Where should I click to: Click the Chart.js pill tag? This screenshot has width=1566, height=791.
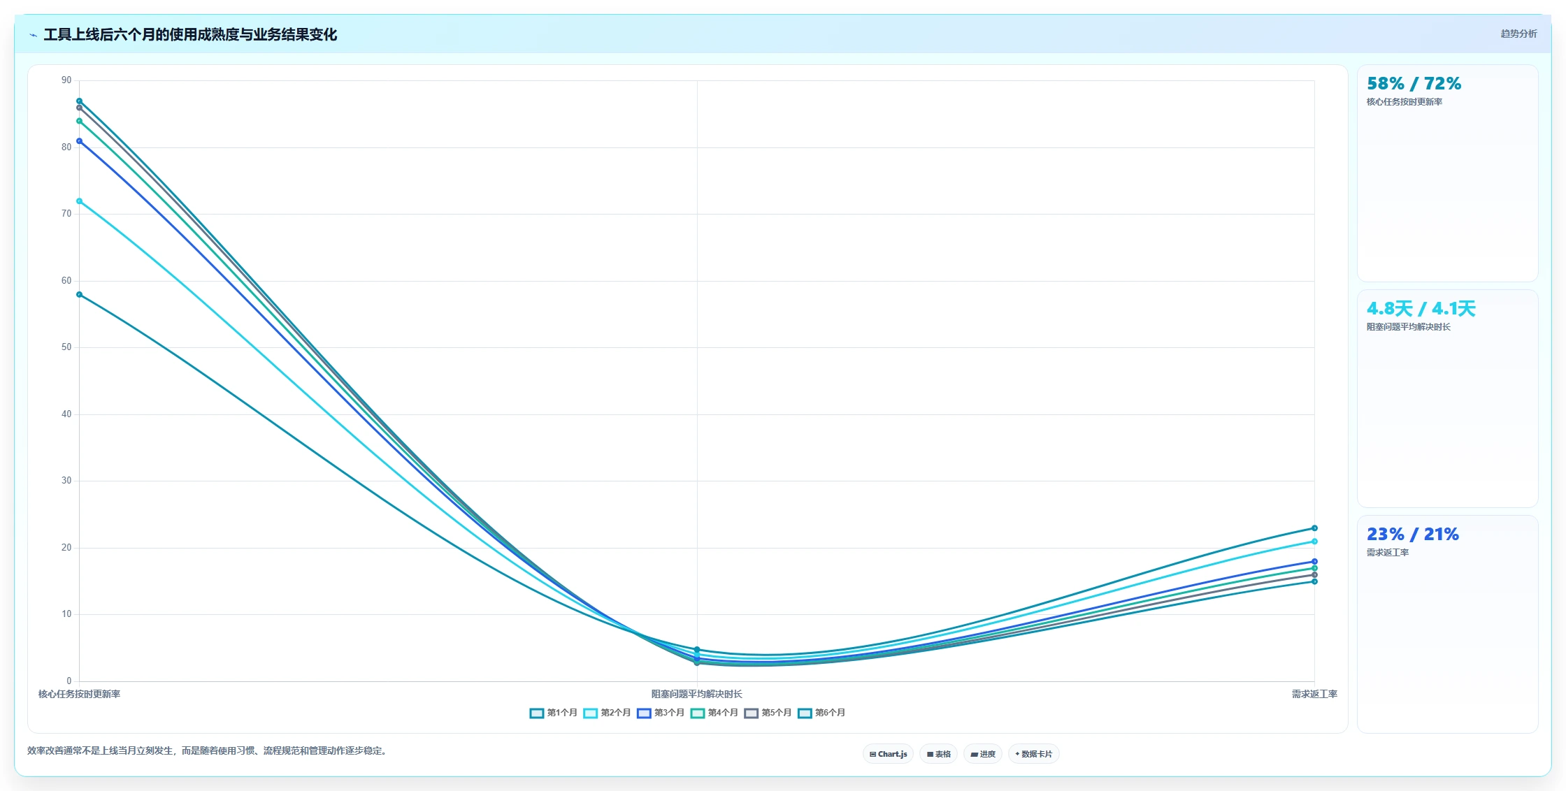(888, 754)
